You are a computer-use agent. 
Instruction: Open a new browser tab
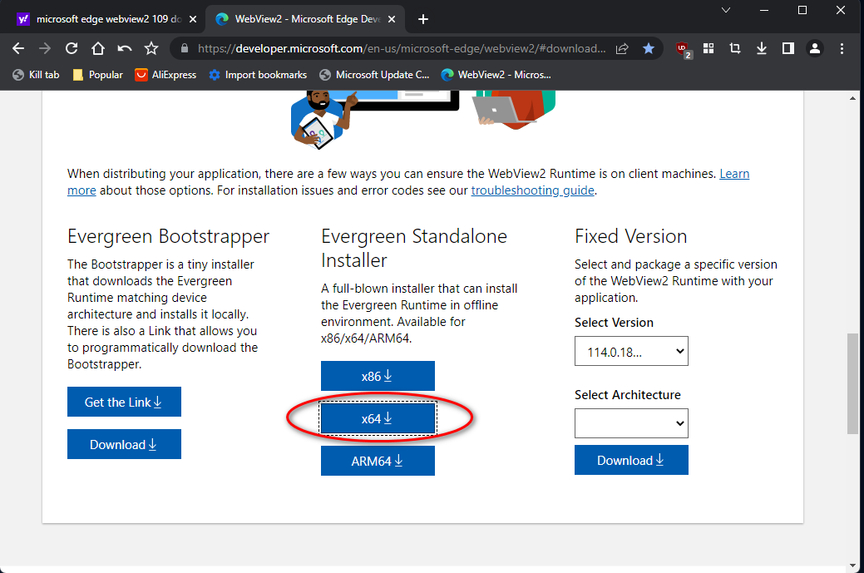click(423, 19)
